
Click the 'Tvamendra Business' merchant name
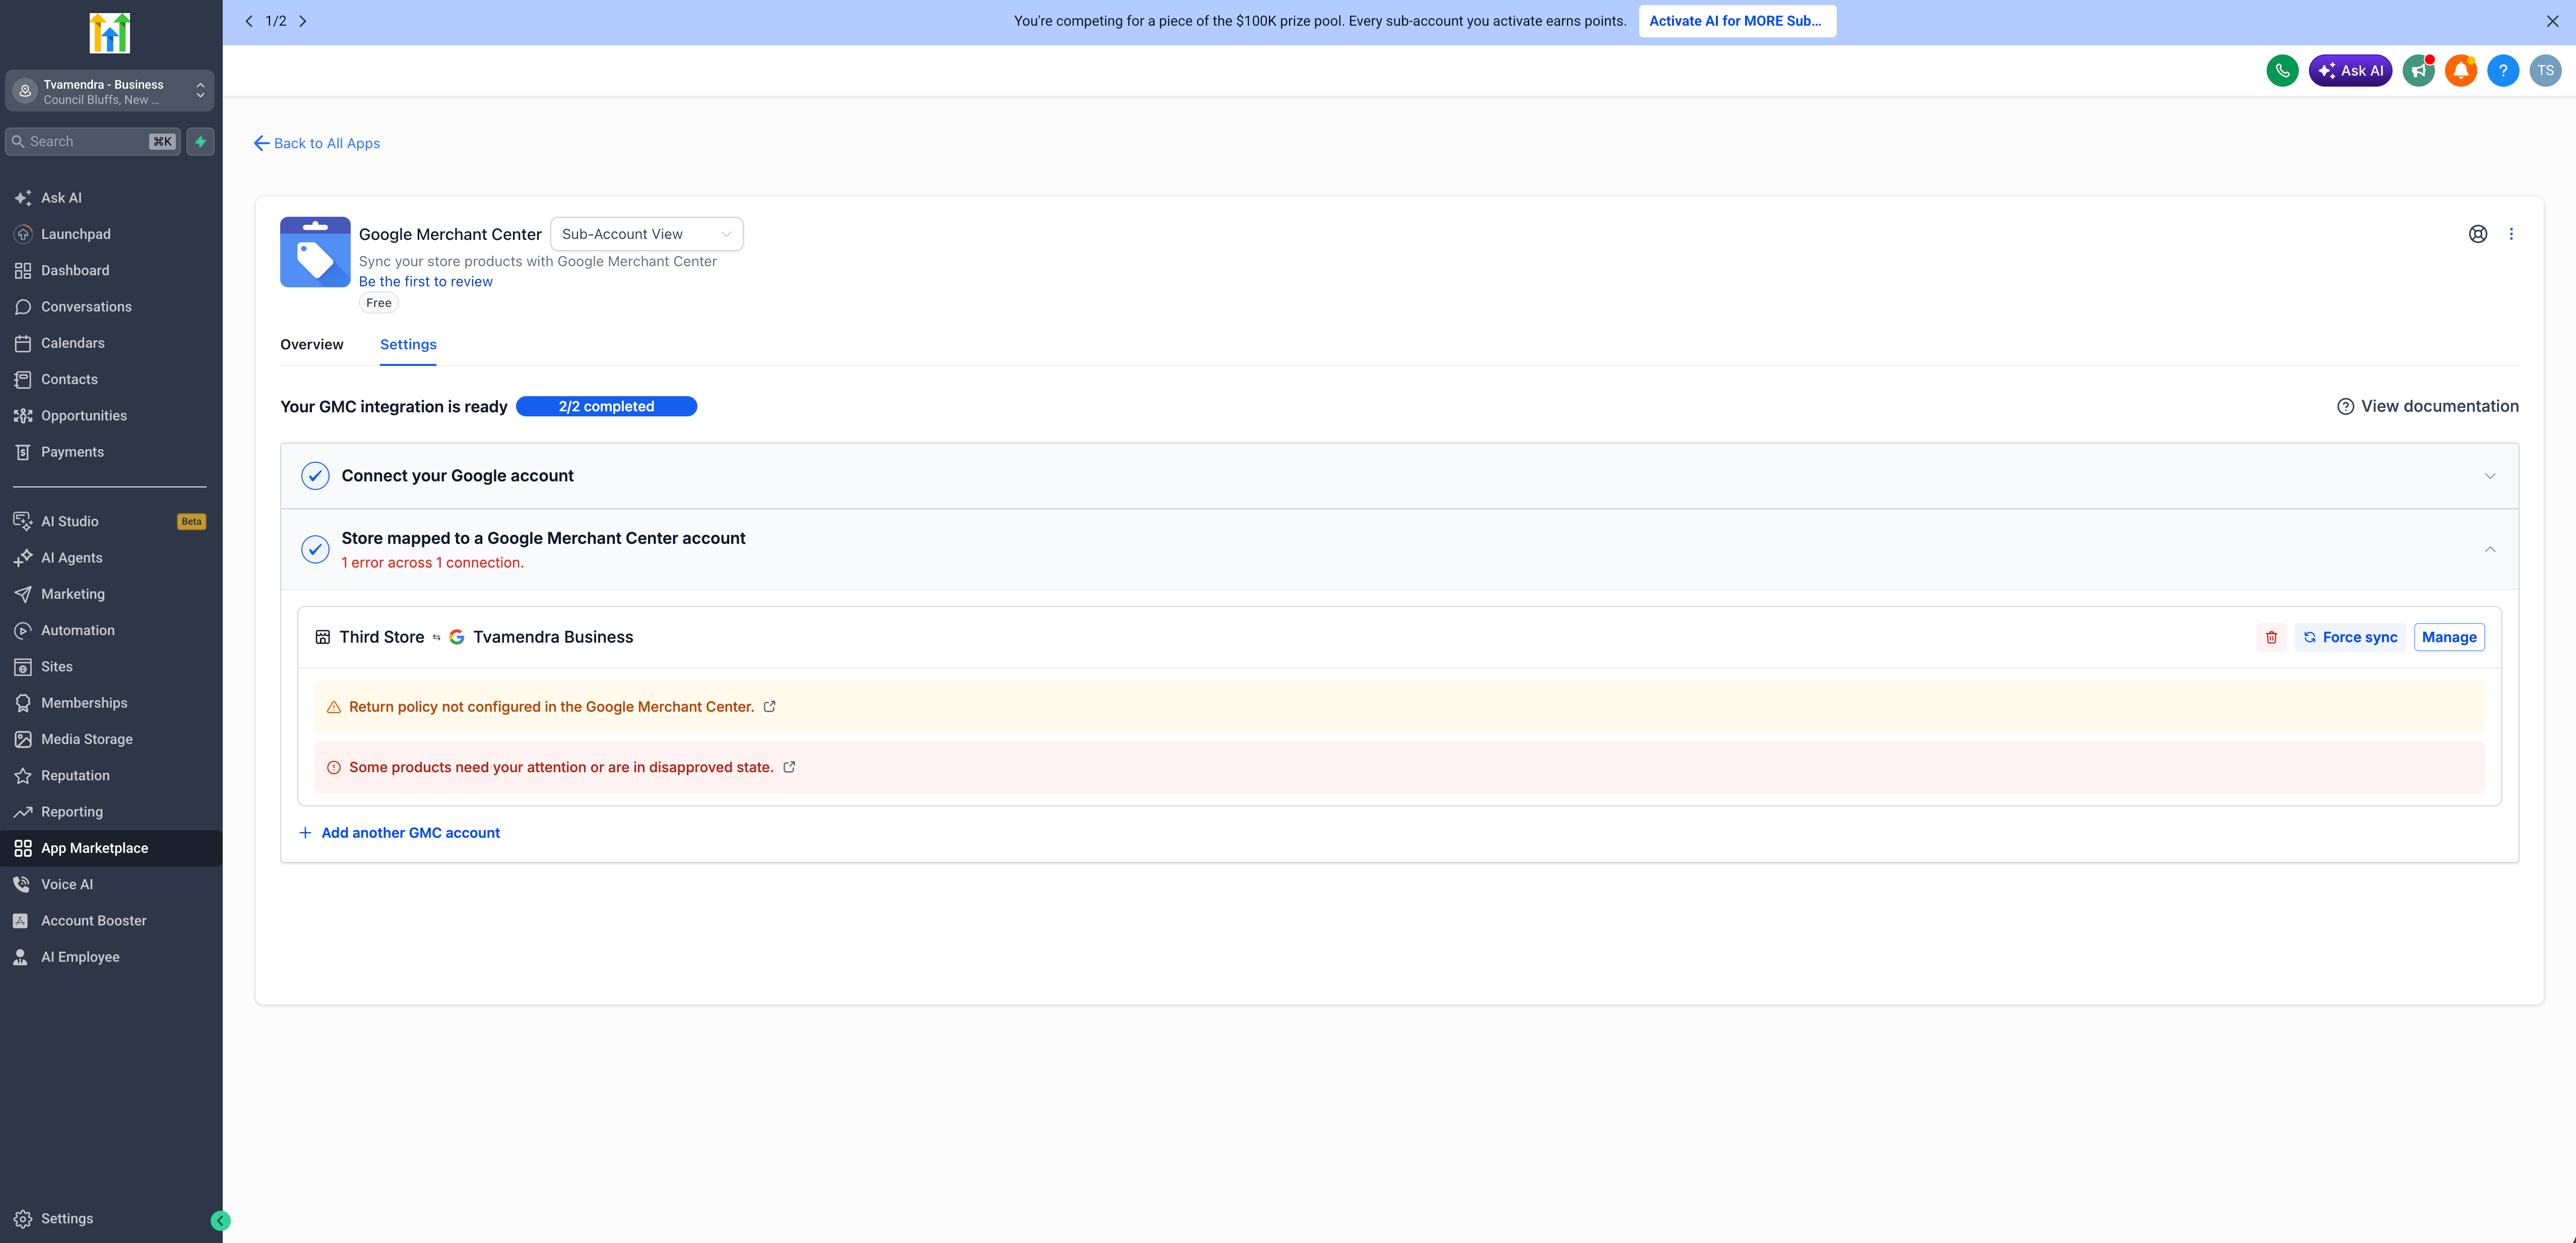point(553,637)
